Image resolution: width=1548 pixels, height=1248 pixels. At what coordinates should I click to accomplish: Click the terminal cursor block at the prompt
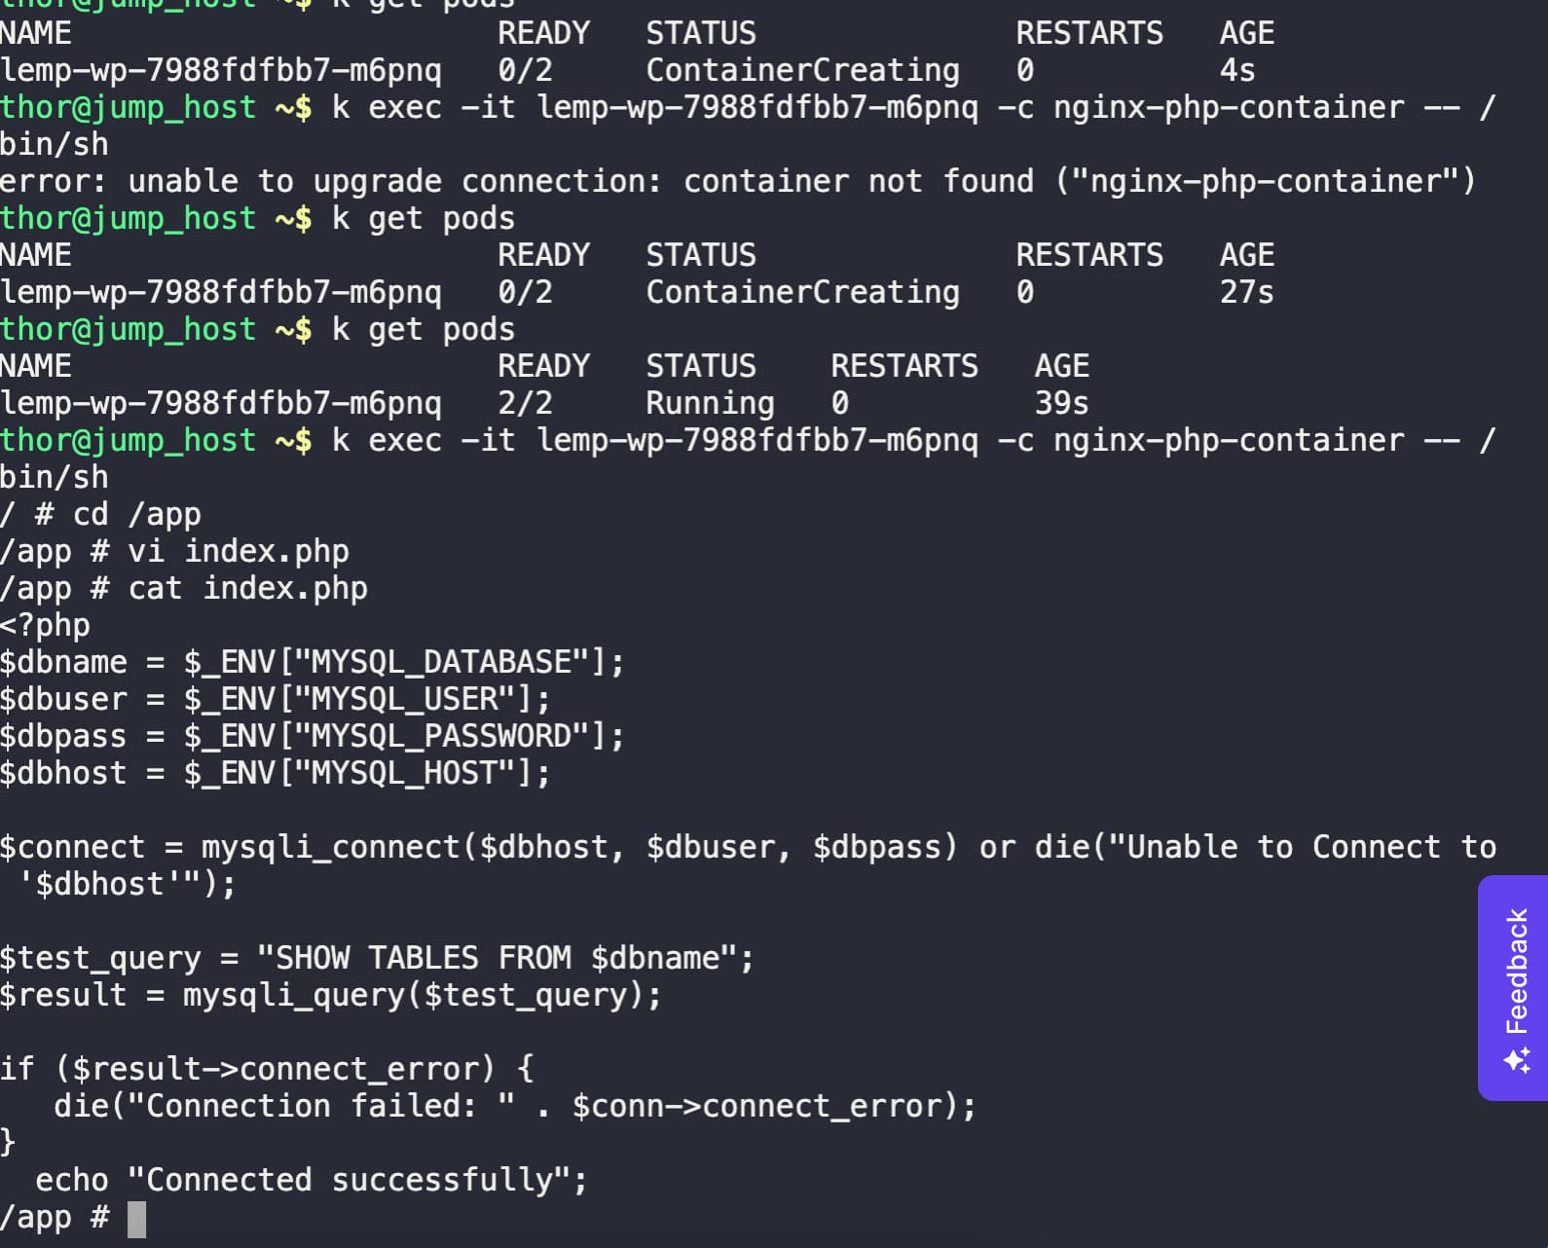point(136,1219)
